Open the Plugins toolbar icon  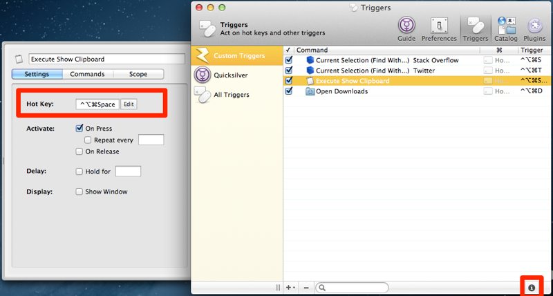pos(534,29)
